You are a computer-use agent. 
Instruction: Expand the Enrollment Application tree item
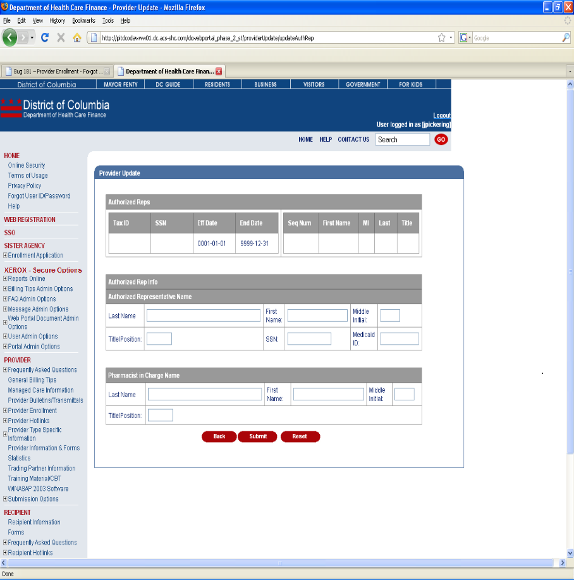coord(6,256)
